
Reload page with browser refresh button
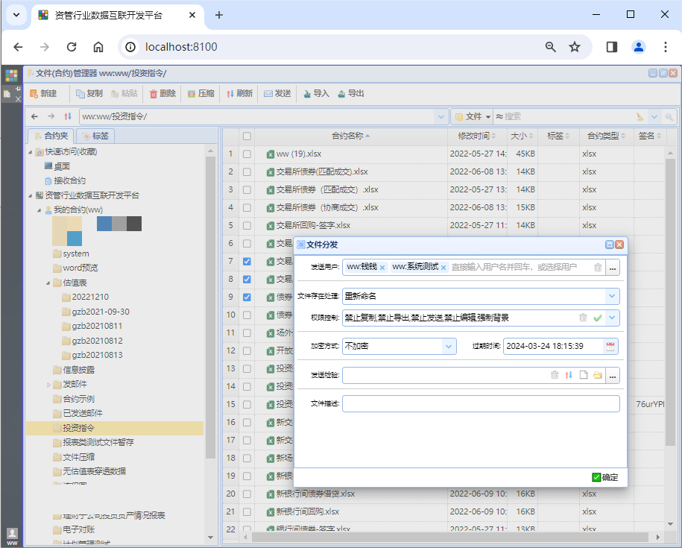tap(72, 47)
